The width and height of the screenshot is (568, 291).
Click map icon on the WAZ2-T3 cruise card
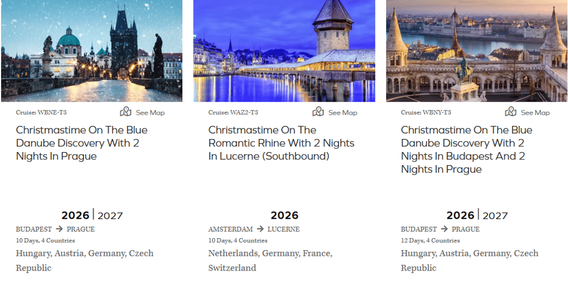[318, 112]
